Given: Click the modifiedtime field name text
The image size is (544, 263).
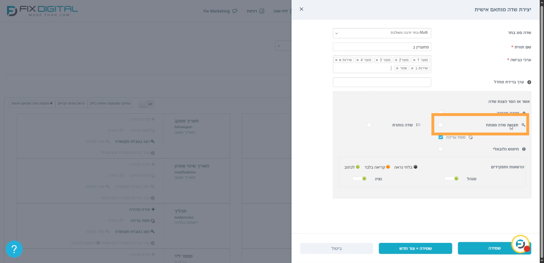Looking at the screenshot, I should [185, 172].
